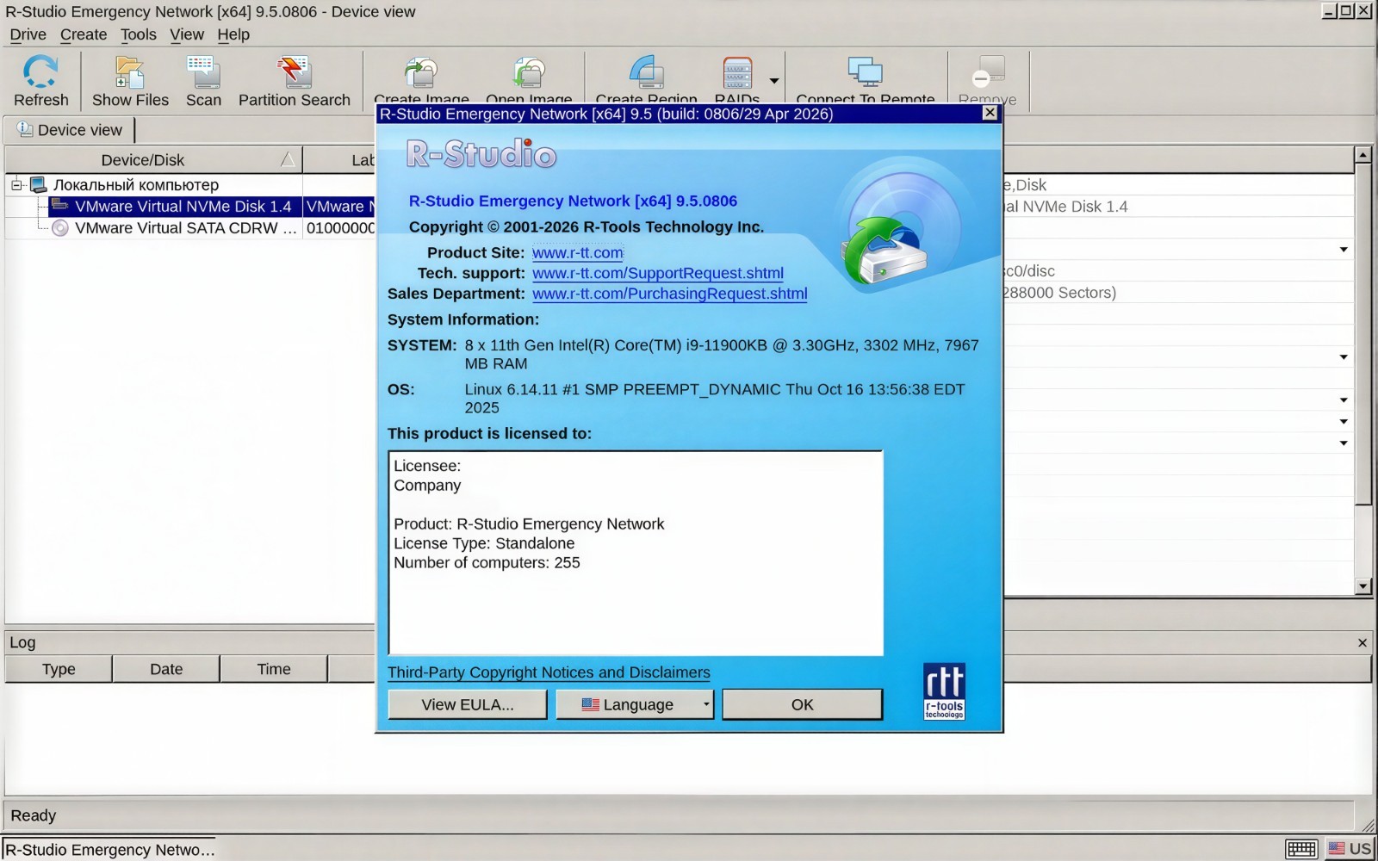Open Third-Party Copyright Notices and Disclaimers
This screenshot has width=1378, height=861.
[x=549, y=672]
